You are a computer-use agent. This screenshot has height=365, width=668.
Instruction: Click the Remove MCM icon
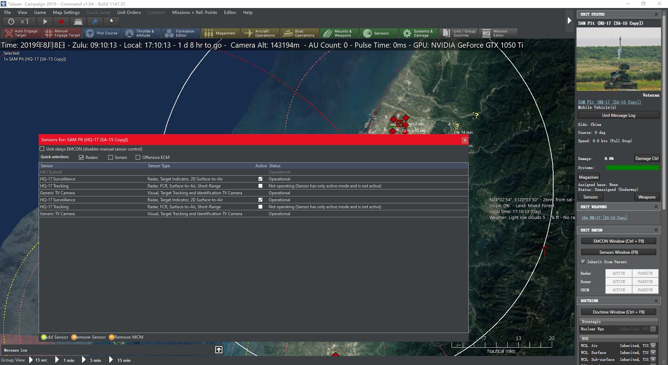point(112,337)
